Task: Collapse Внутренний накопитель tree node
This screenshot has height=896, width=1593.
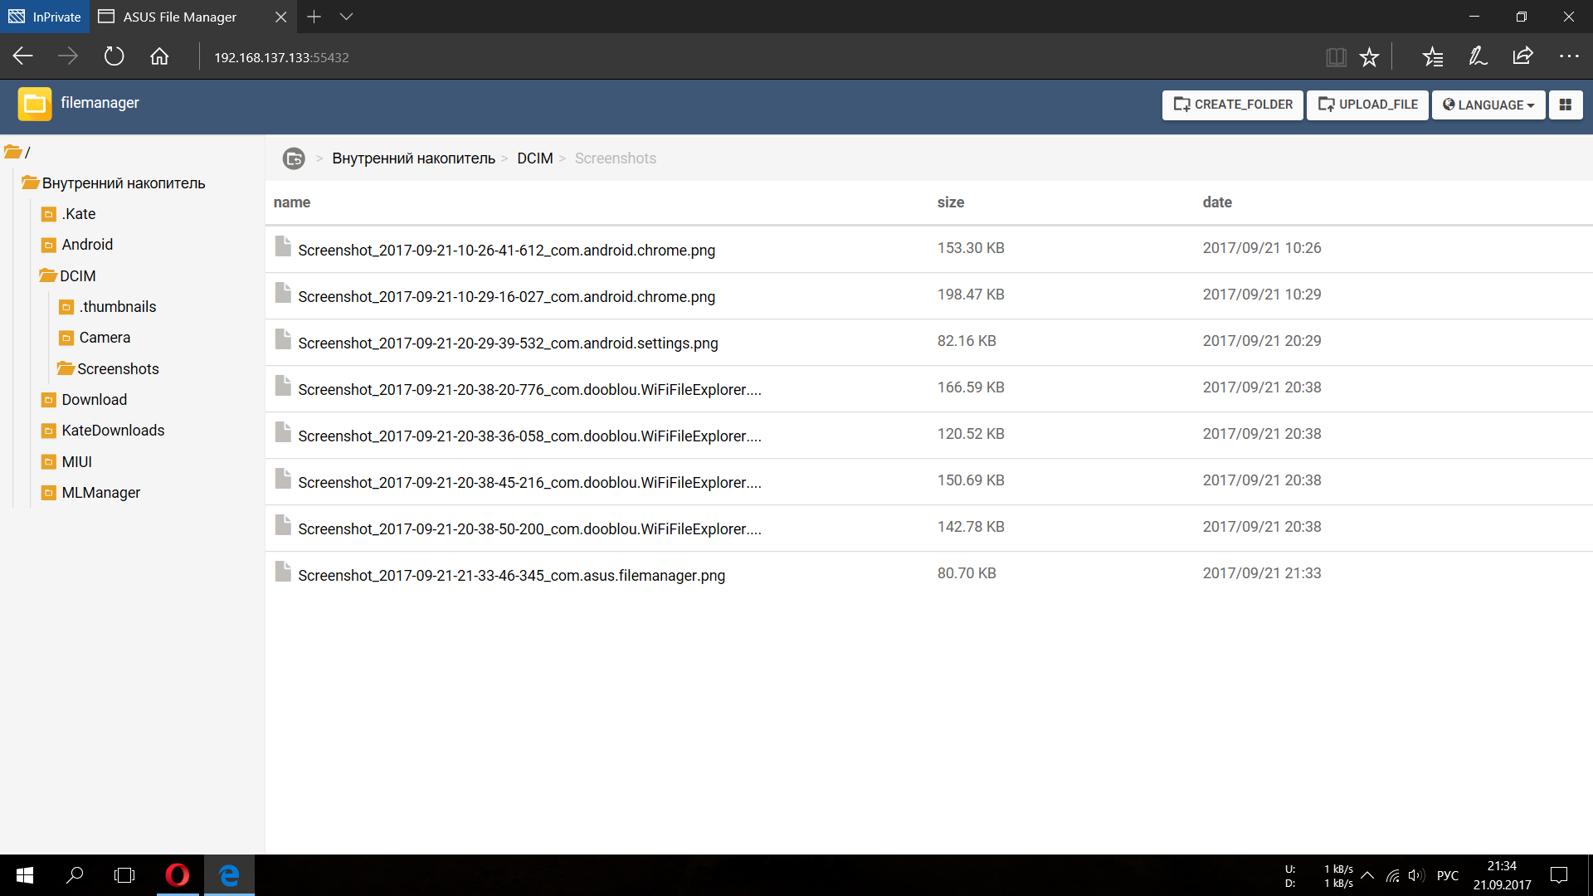Action: pyautogui.click(x=114, y=183)
